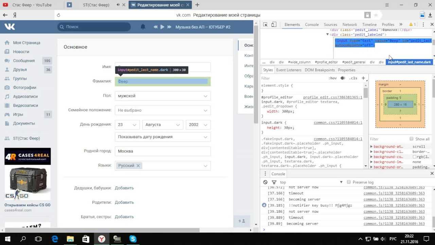Open the Yandex Я home button

coord(15,15)
